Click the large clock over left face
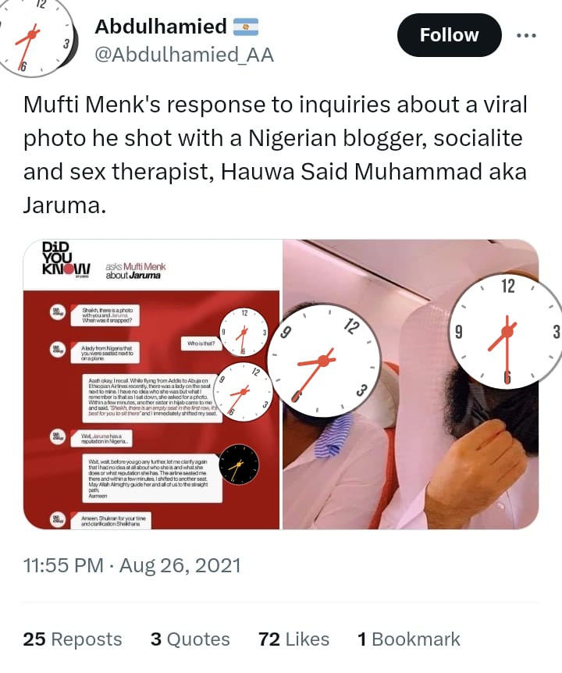Viewport: 562px width, 673px height. point(325,361)
